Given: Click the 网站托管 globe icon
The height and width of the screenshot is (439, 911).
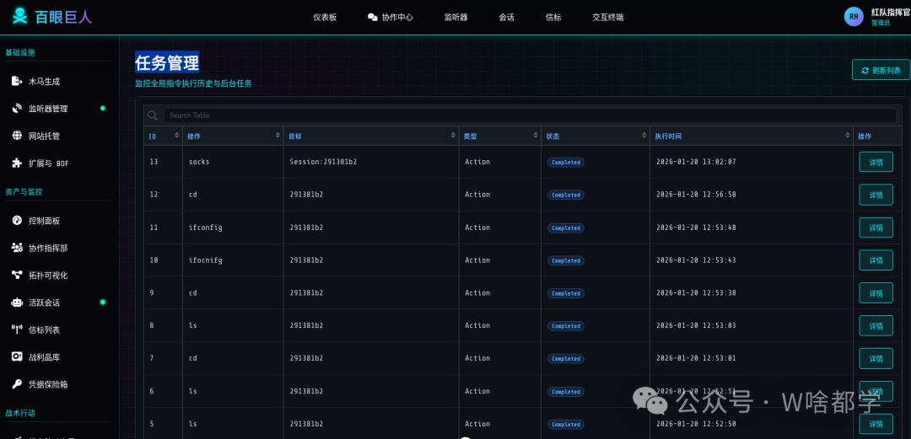Looking at the screenshot, I should click(17, 136).
